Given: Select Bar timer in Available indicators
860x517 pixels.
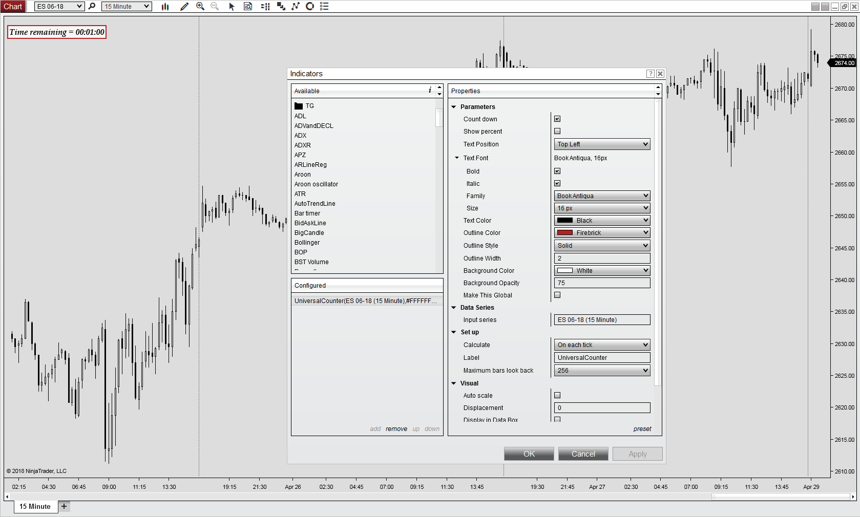Looking at the screenshot, I should click(x=307, y=213).
